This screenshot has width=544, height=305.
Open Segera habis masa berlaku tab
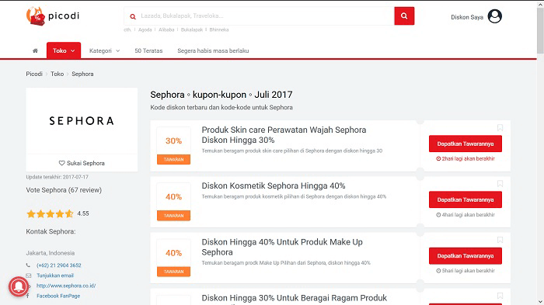pos(213,50)
